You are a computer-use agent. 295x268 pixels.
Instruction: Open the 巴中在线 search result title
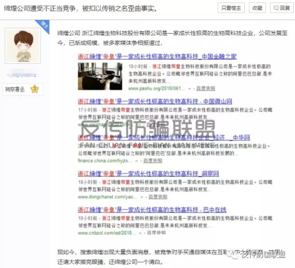pos(152,210)
